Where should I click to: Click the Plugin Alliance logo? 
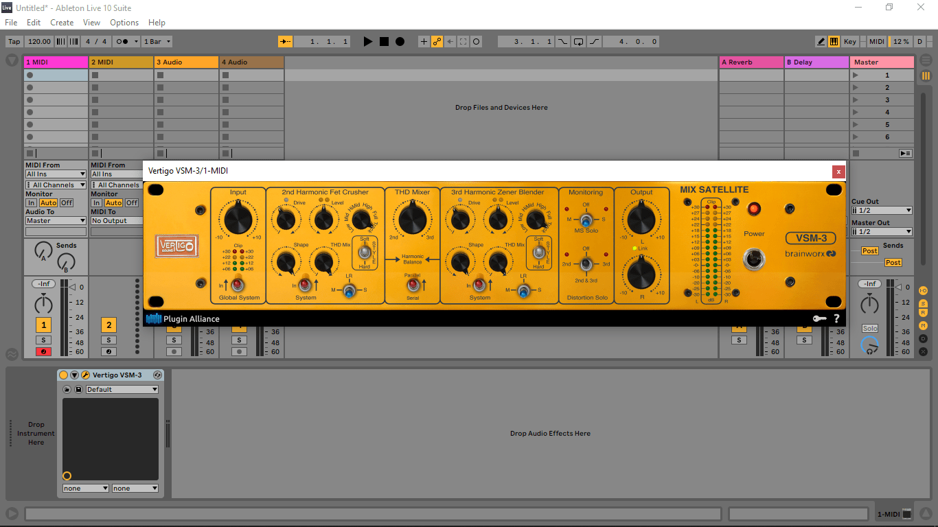[x=183, y=319]
